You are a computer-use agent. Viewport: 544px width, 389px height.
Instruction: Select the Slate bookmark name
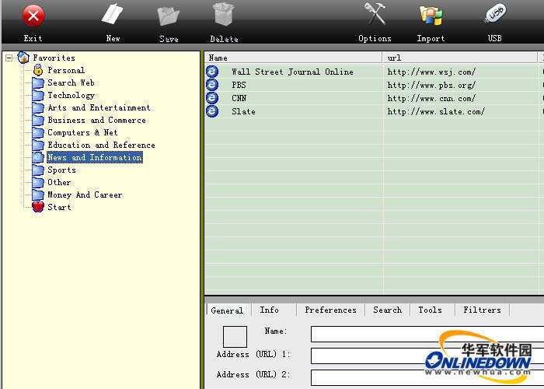[243, 111]
